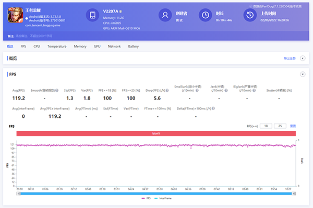Viewport: 313px width, 208px height.
Task: Switch to the Memory tab
Action: click(x=80, y=46)
